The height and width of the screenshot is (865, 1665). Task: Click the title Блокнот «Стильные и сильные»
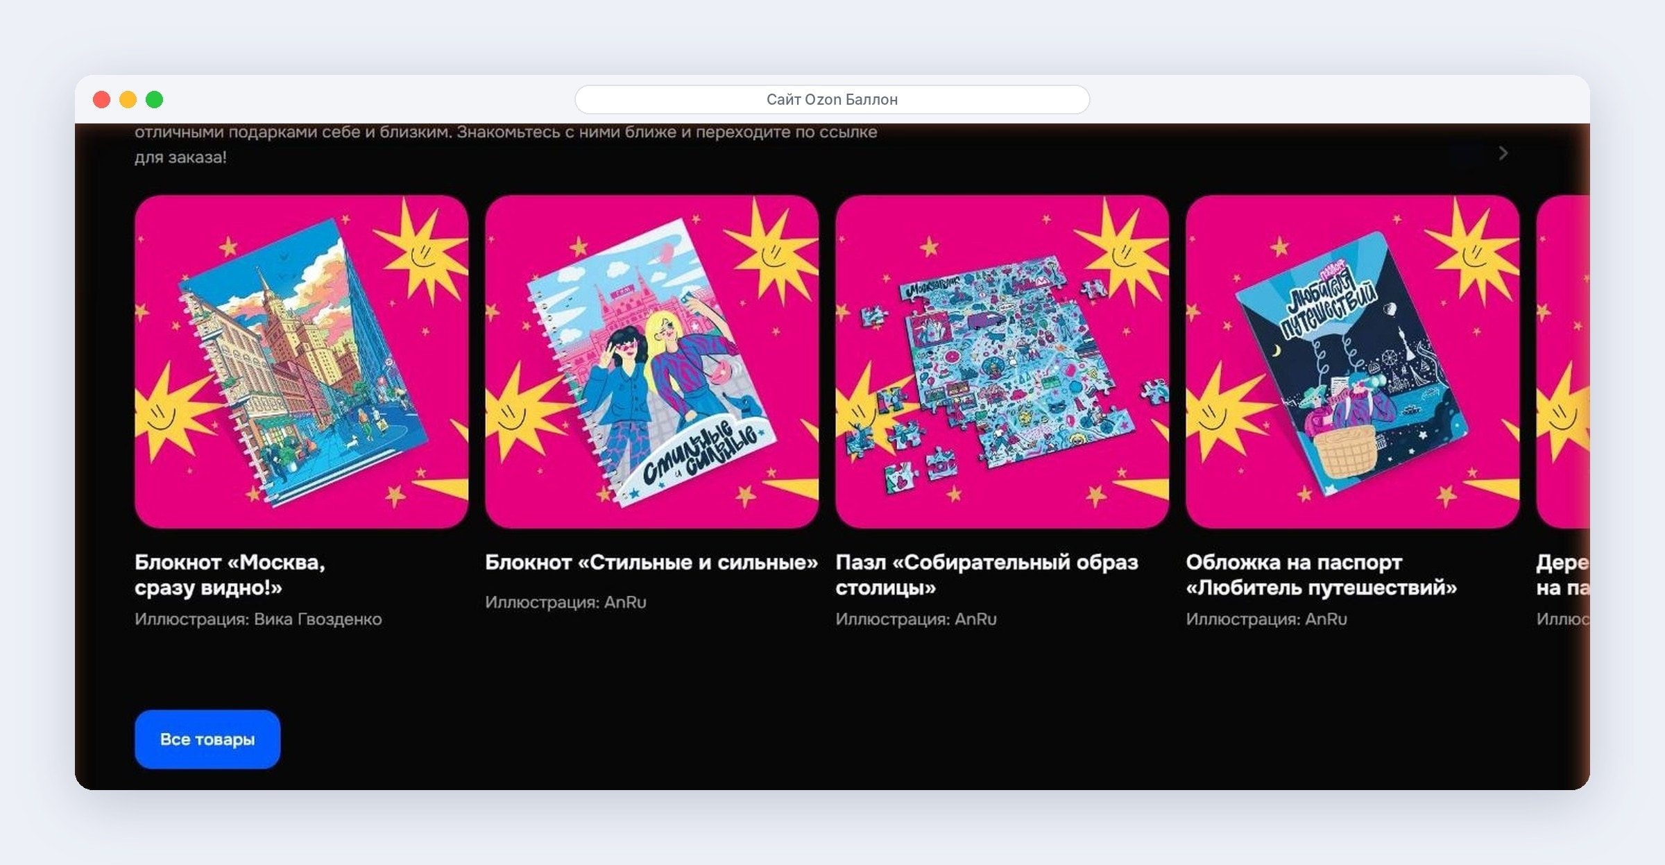coord(651,562)
